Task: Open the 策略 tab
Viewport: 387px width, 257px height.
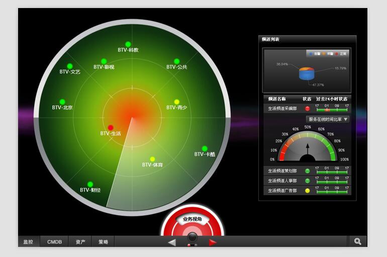Action: (x=104, y=242)
